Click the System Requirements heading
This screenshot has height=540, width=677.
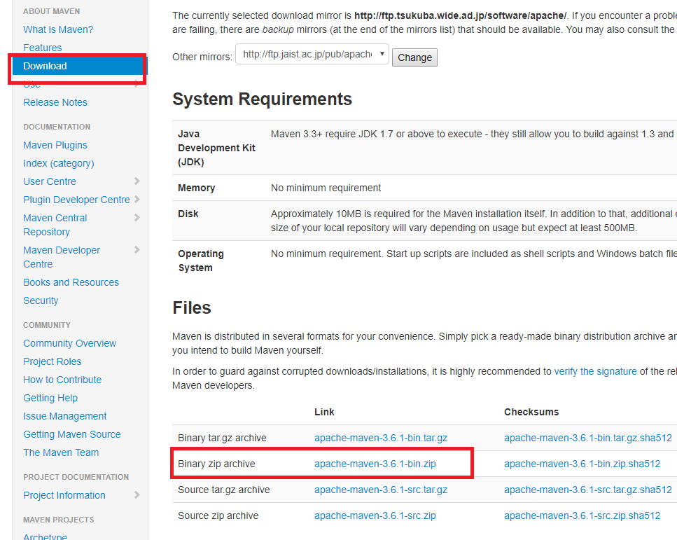262,99
